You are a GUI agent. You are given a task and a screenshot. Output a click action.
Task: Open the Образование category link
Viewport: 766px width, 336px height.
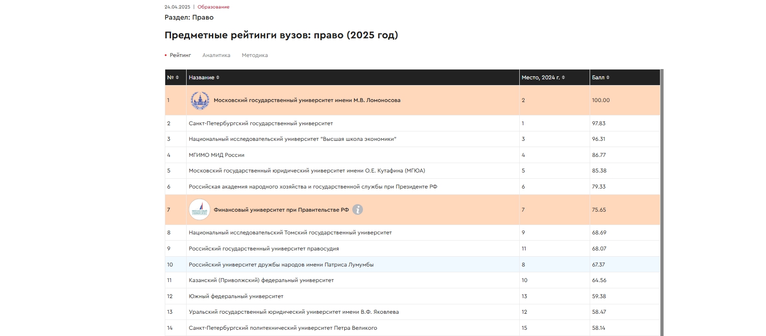213,7
